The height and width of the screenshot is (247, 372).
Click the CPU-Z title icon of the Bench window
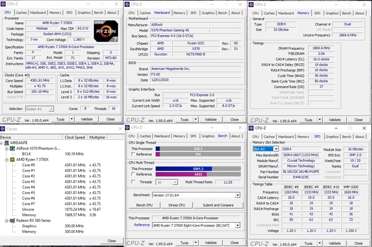pyautogui.click(x=128, y=127)
